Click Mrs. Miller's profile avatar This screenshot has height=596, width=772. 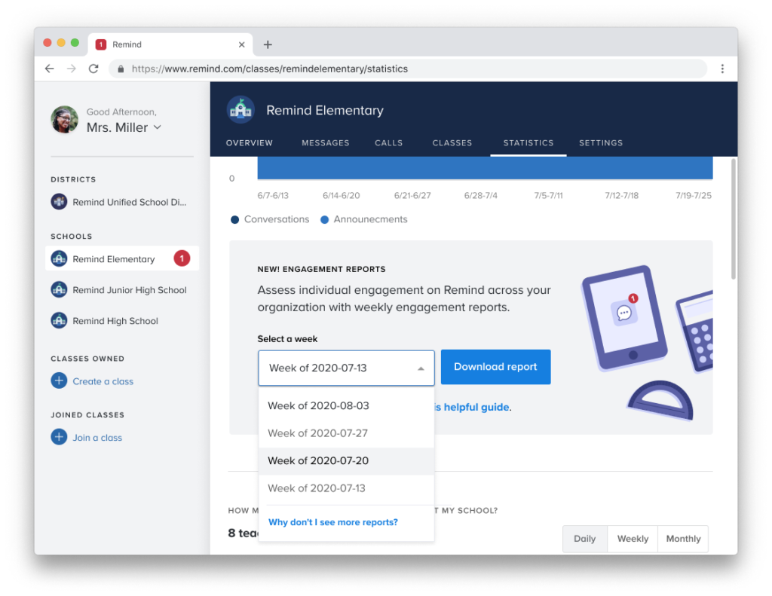click(x=65, y=119)
